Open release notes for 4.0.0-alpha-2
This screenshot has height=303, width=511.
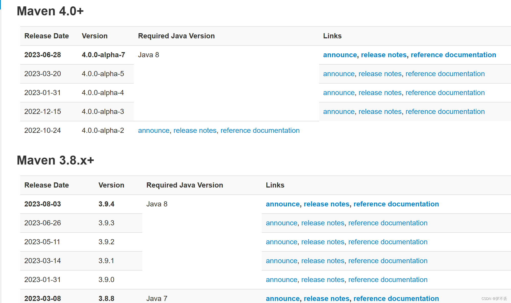(195, 131)
